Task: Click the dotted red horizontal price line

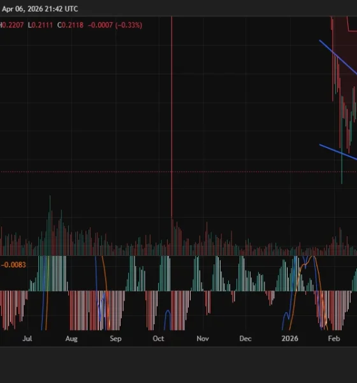Action: [178, 172]
